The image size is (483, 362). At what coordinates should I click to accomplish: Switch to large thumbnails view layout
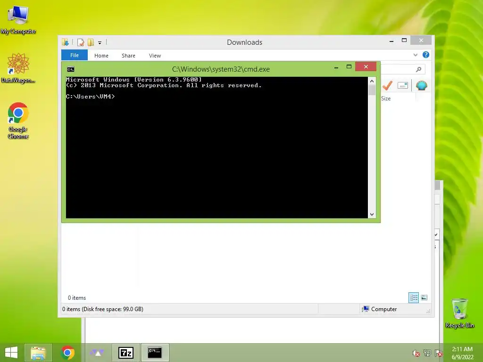424,298
